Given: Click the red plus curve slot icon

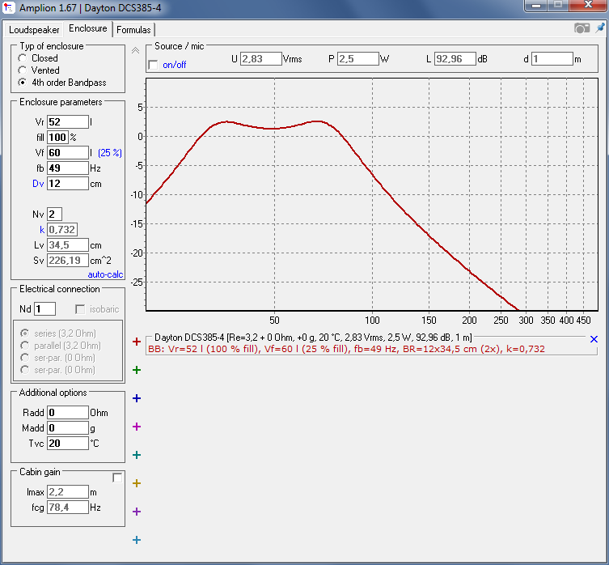Looking at the screenshot, I should 137,342.
